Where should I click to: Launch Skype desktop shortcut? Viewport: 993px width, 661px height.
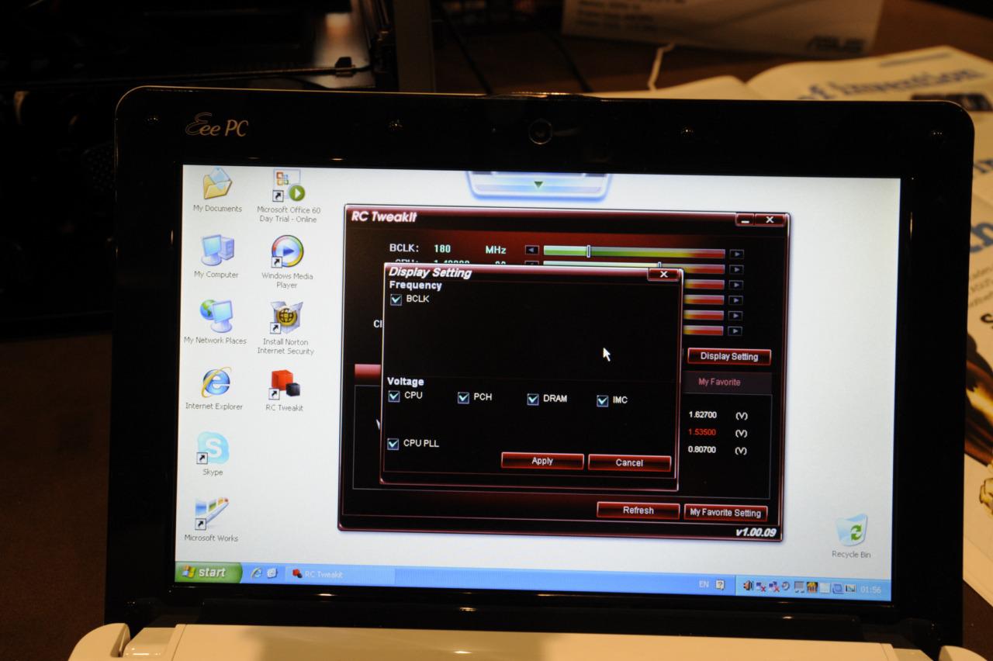(x=213, y=454)
